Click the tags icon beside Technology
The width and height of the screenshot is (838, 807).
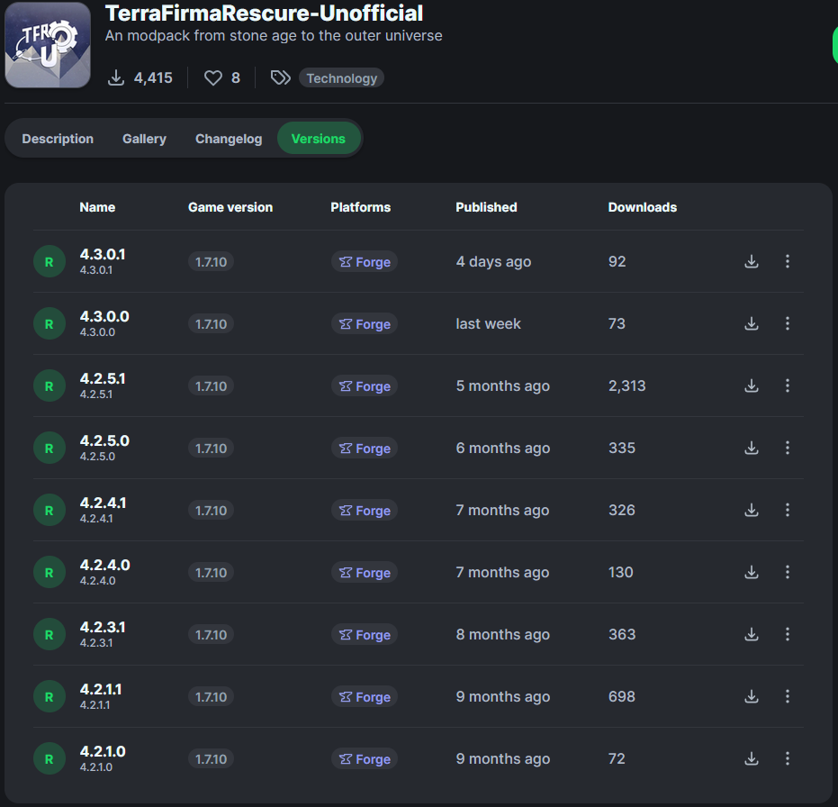280,78
